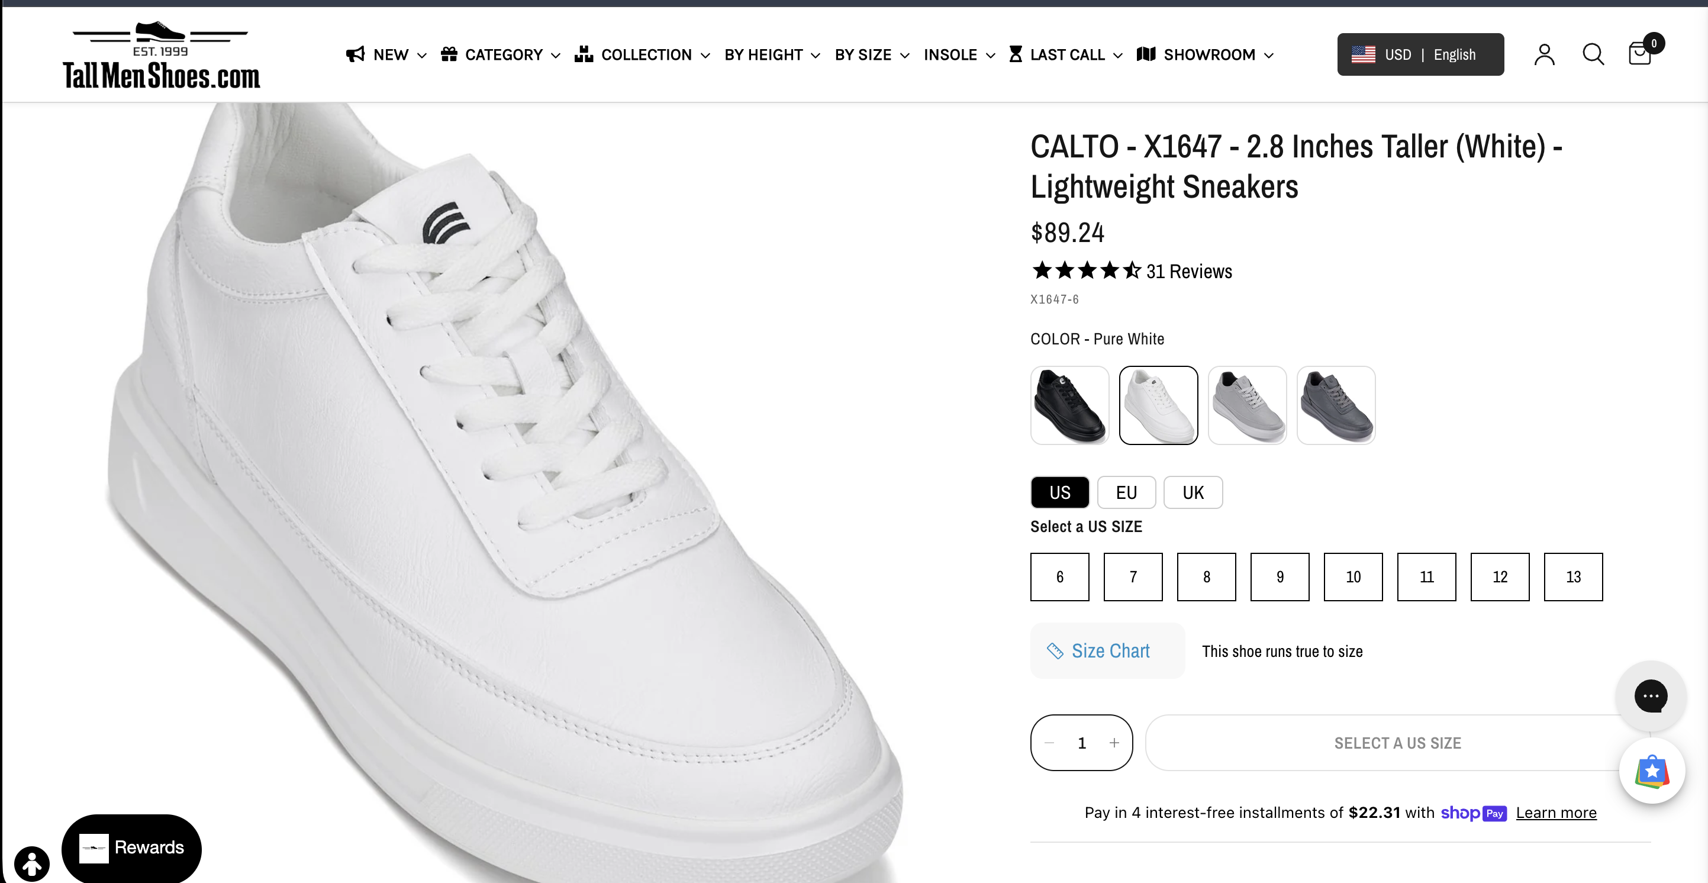Click the accessibility icon
The image size is (1708, 883).
(x=31, y=863)
